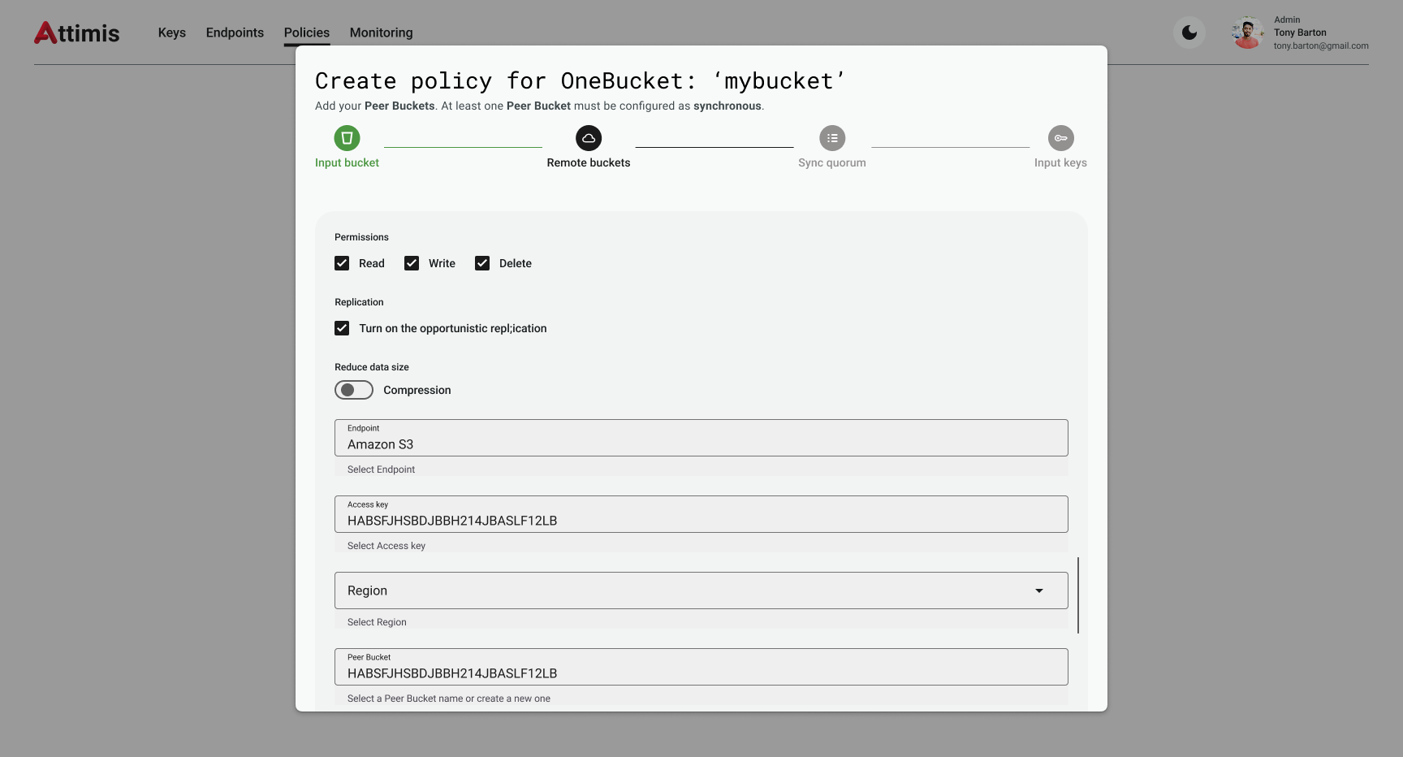
Task: Click the dialog's vertical scrollbar
Action: pos(1078,595)
